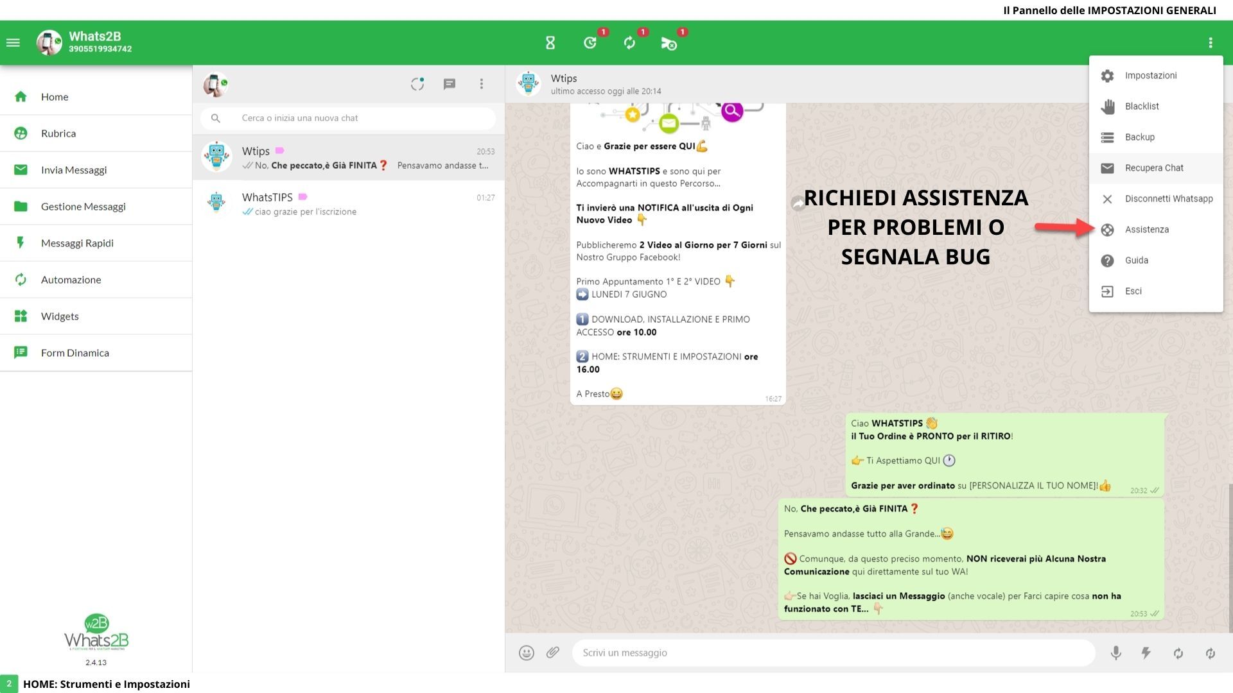1233x693 pixels.
Task: Choose Backup in the dropdown menu
Action: [x=1156, y=137]
